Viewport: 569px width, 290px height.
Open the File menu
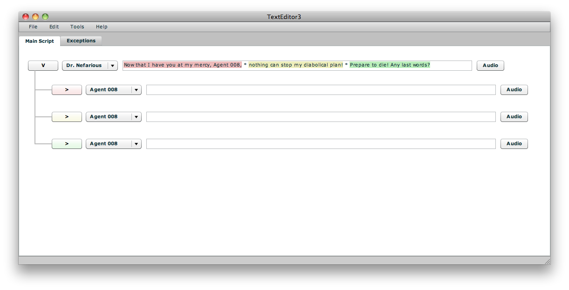pyautogui.click(x=33, y=27)
